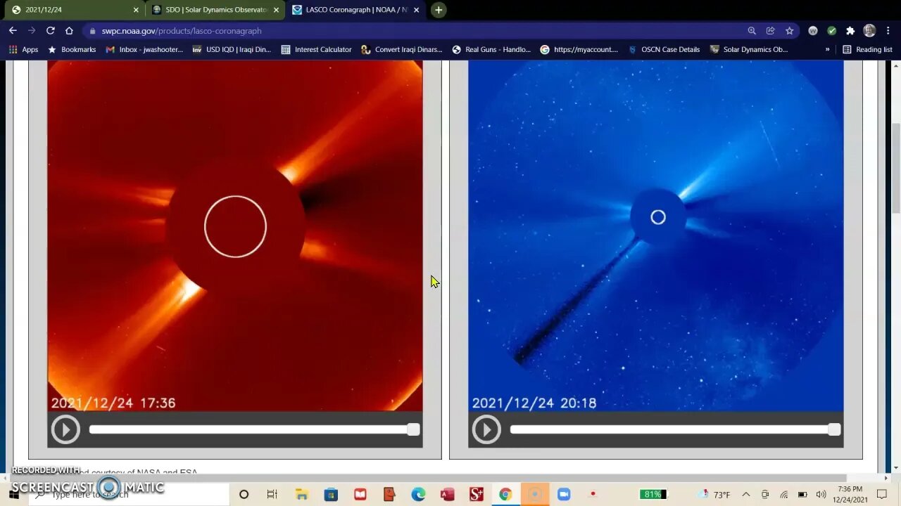
Task: Go back to the previous page
Action: [x=13, y=31]
